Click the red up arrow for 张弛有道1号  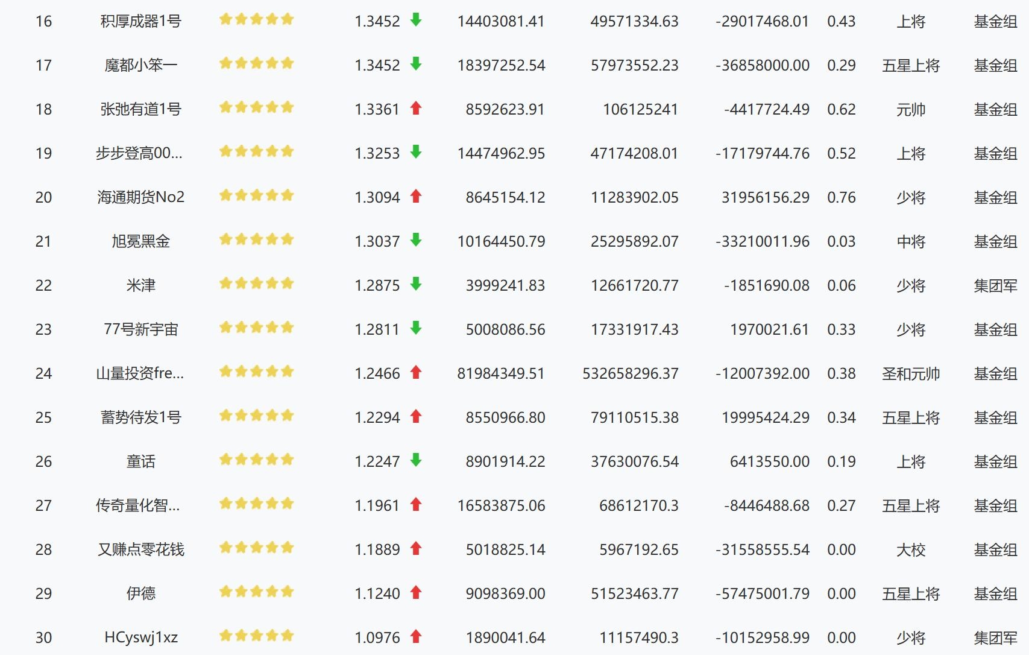(x=415, y=108)
